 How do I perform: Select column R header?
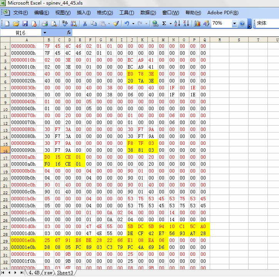pos(220,40)
